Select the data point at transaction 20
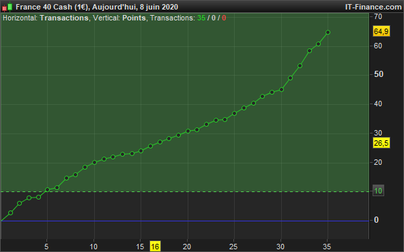This screenshot has width=404, height=252. pyautogui.click(x=188, y=131)
